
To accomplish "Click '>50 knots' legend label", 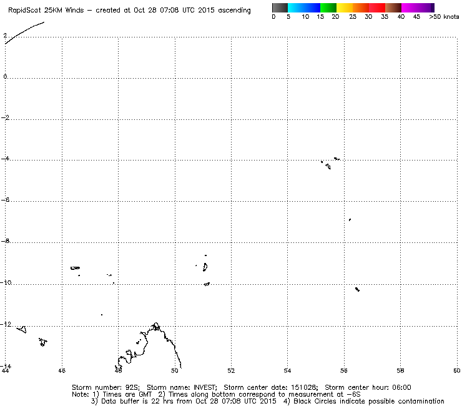I will click(444, 17).
